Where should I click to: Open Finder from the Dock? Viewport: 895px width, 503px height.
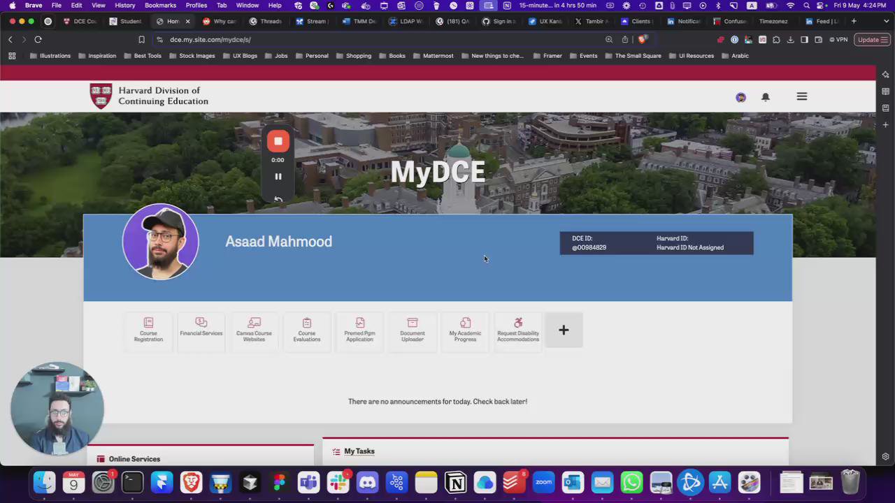coord(44,483)
